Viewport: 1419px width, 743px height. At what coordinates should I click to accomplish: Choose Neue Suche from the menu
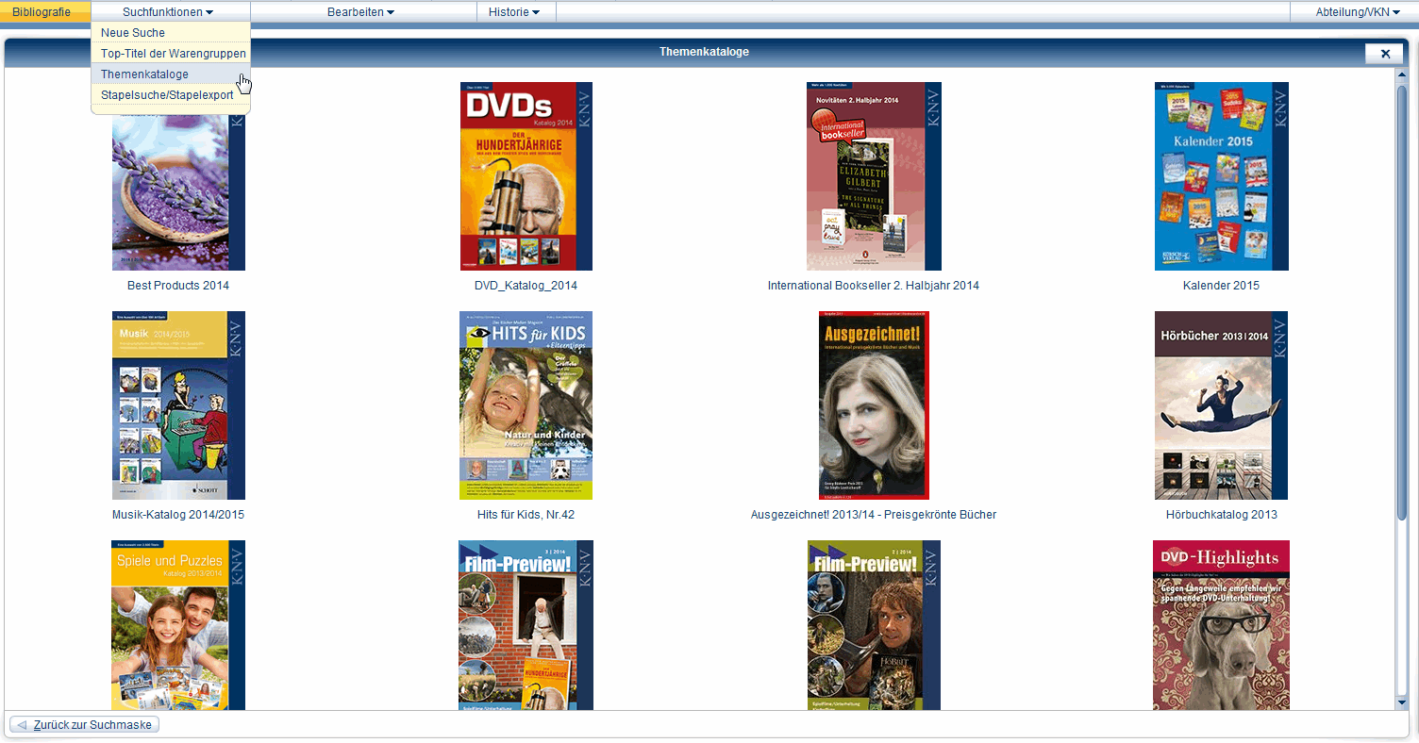133,33
